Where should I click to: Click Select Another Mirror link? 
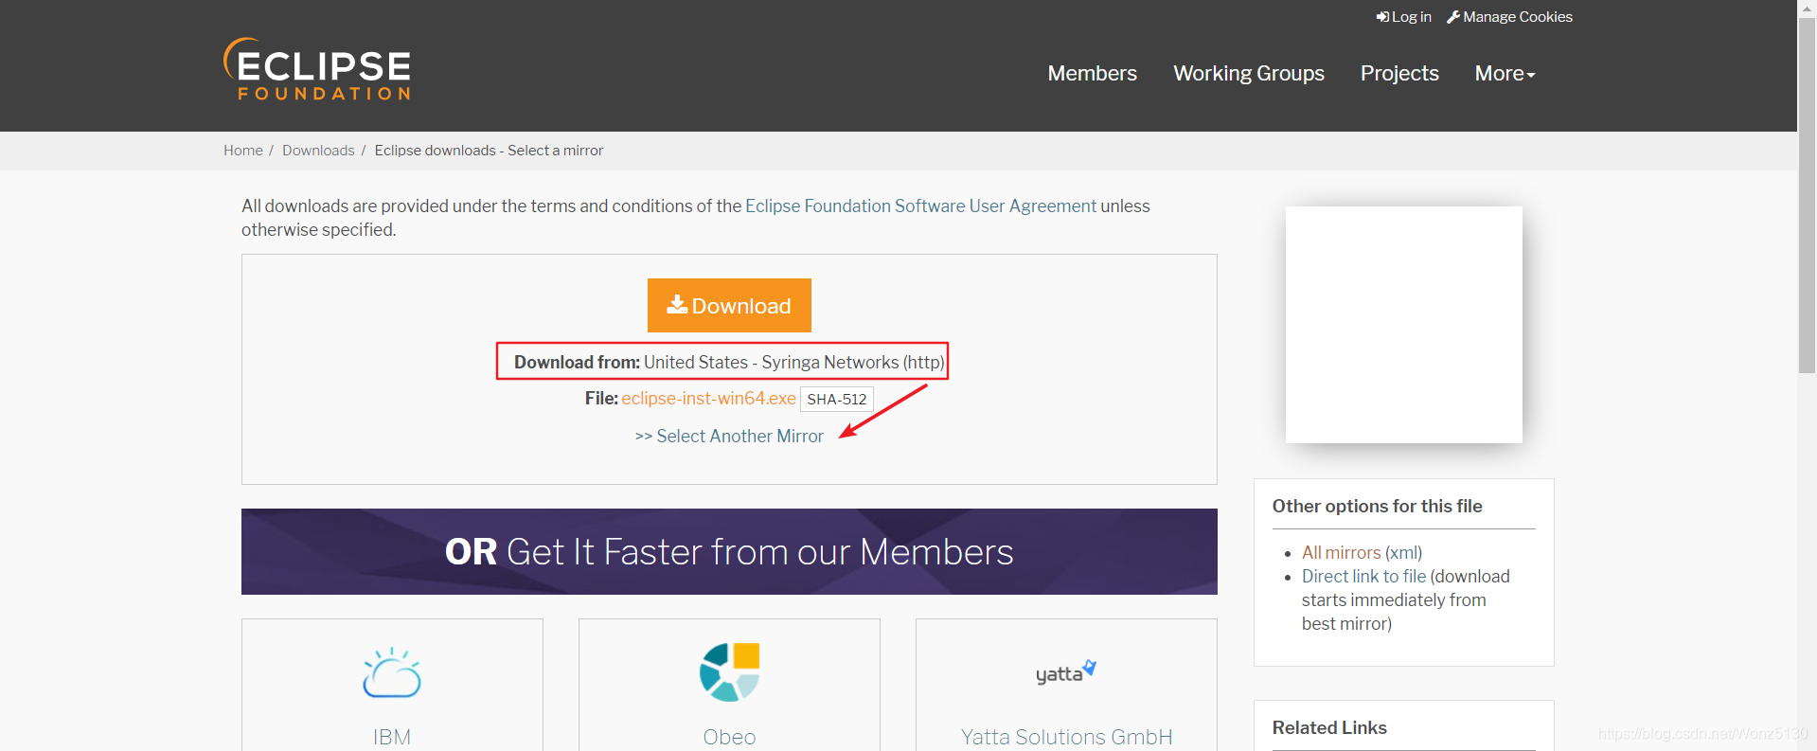coord(729,436)
